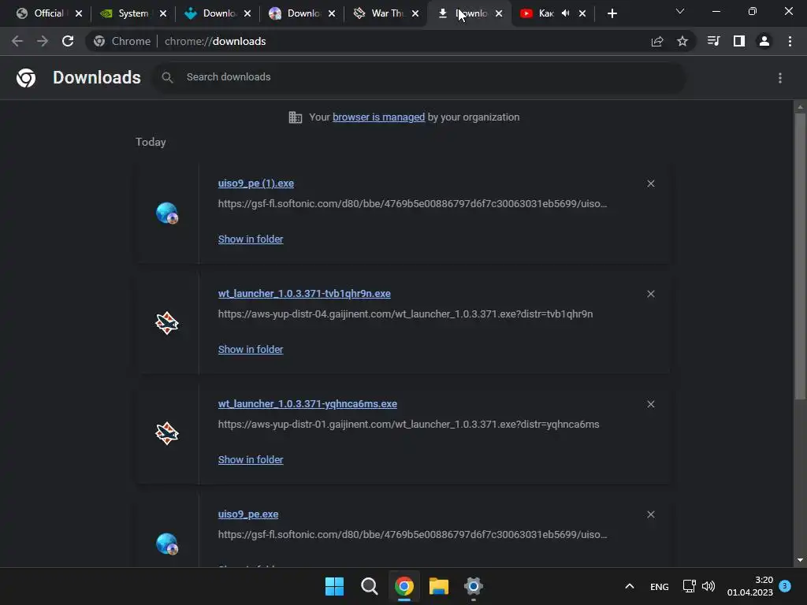The height and width of the screenshot is (605, 807).
Task: Open the clock showing 3:20 01.04.2023
Action: (x=750, y=586)
